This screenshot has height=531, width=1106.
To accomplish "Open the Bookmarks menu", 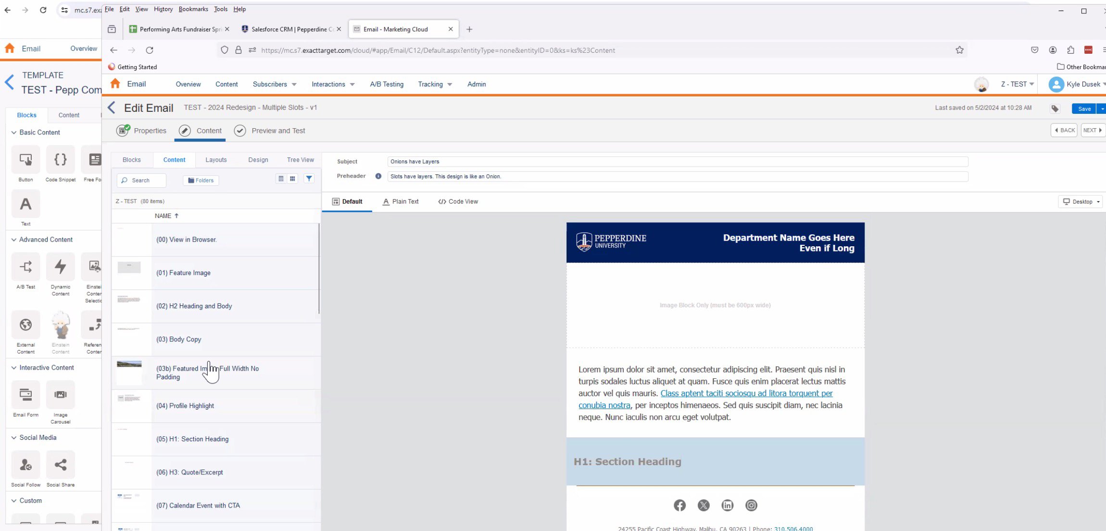I will coord(193,9).
